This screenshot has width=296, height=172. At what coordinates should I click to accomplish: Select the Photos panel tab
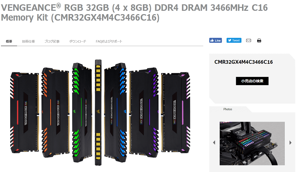click(x=228, y=109)
